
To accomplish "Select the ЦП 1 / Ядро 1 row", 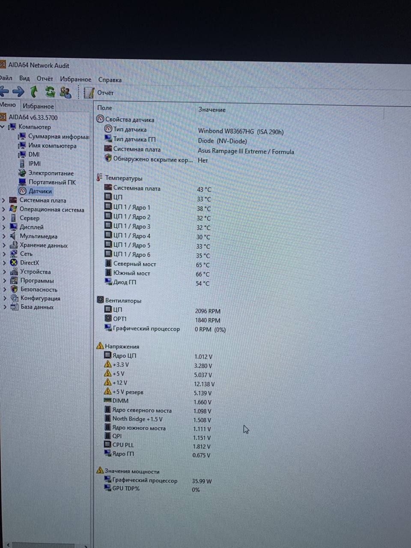I will tap(158, 208).
